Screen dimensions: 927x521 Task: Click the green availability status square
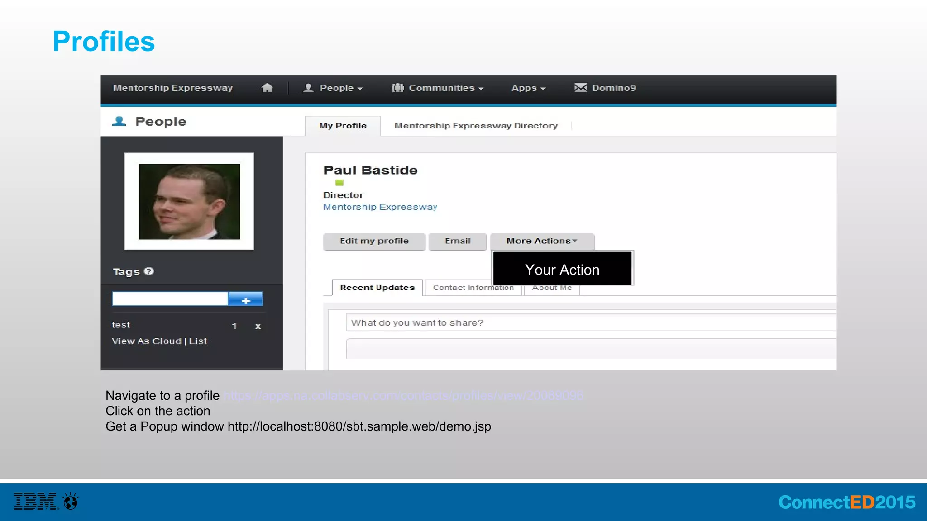coord(339,183)
